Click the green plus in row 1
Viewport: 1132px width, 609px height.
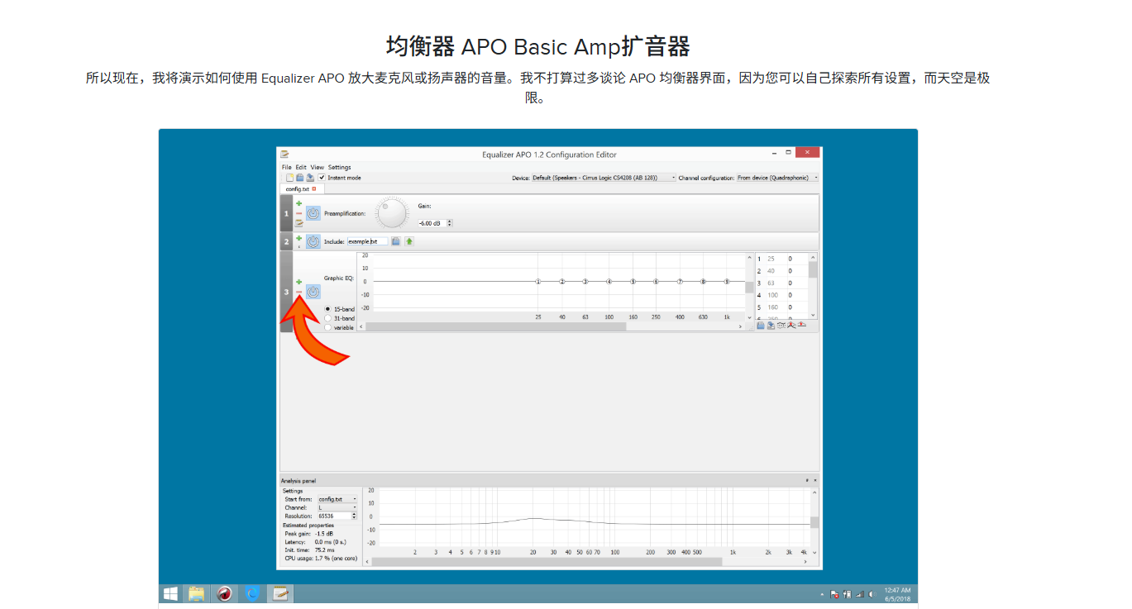coord(299,203)
